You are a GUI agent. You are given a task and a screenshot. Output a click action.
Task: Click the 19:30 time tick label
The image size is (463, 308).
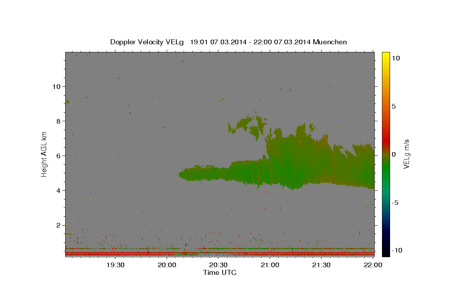(115, 265)
